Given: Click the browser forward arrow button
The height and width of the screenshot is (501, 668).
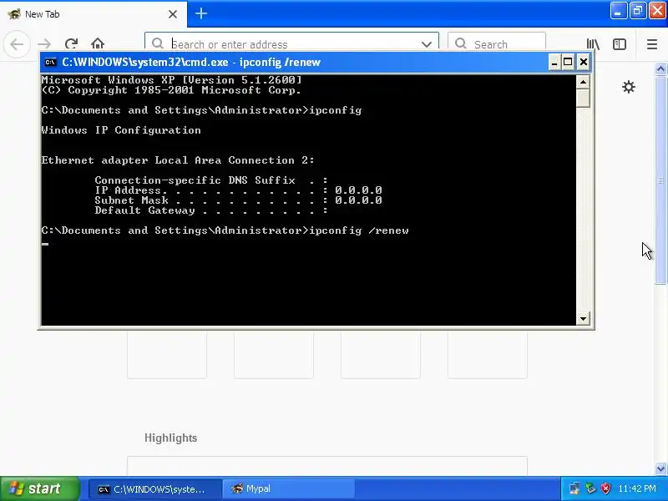Looking at the screenshot, I should (x=44, y=44).
